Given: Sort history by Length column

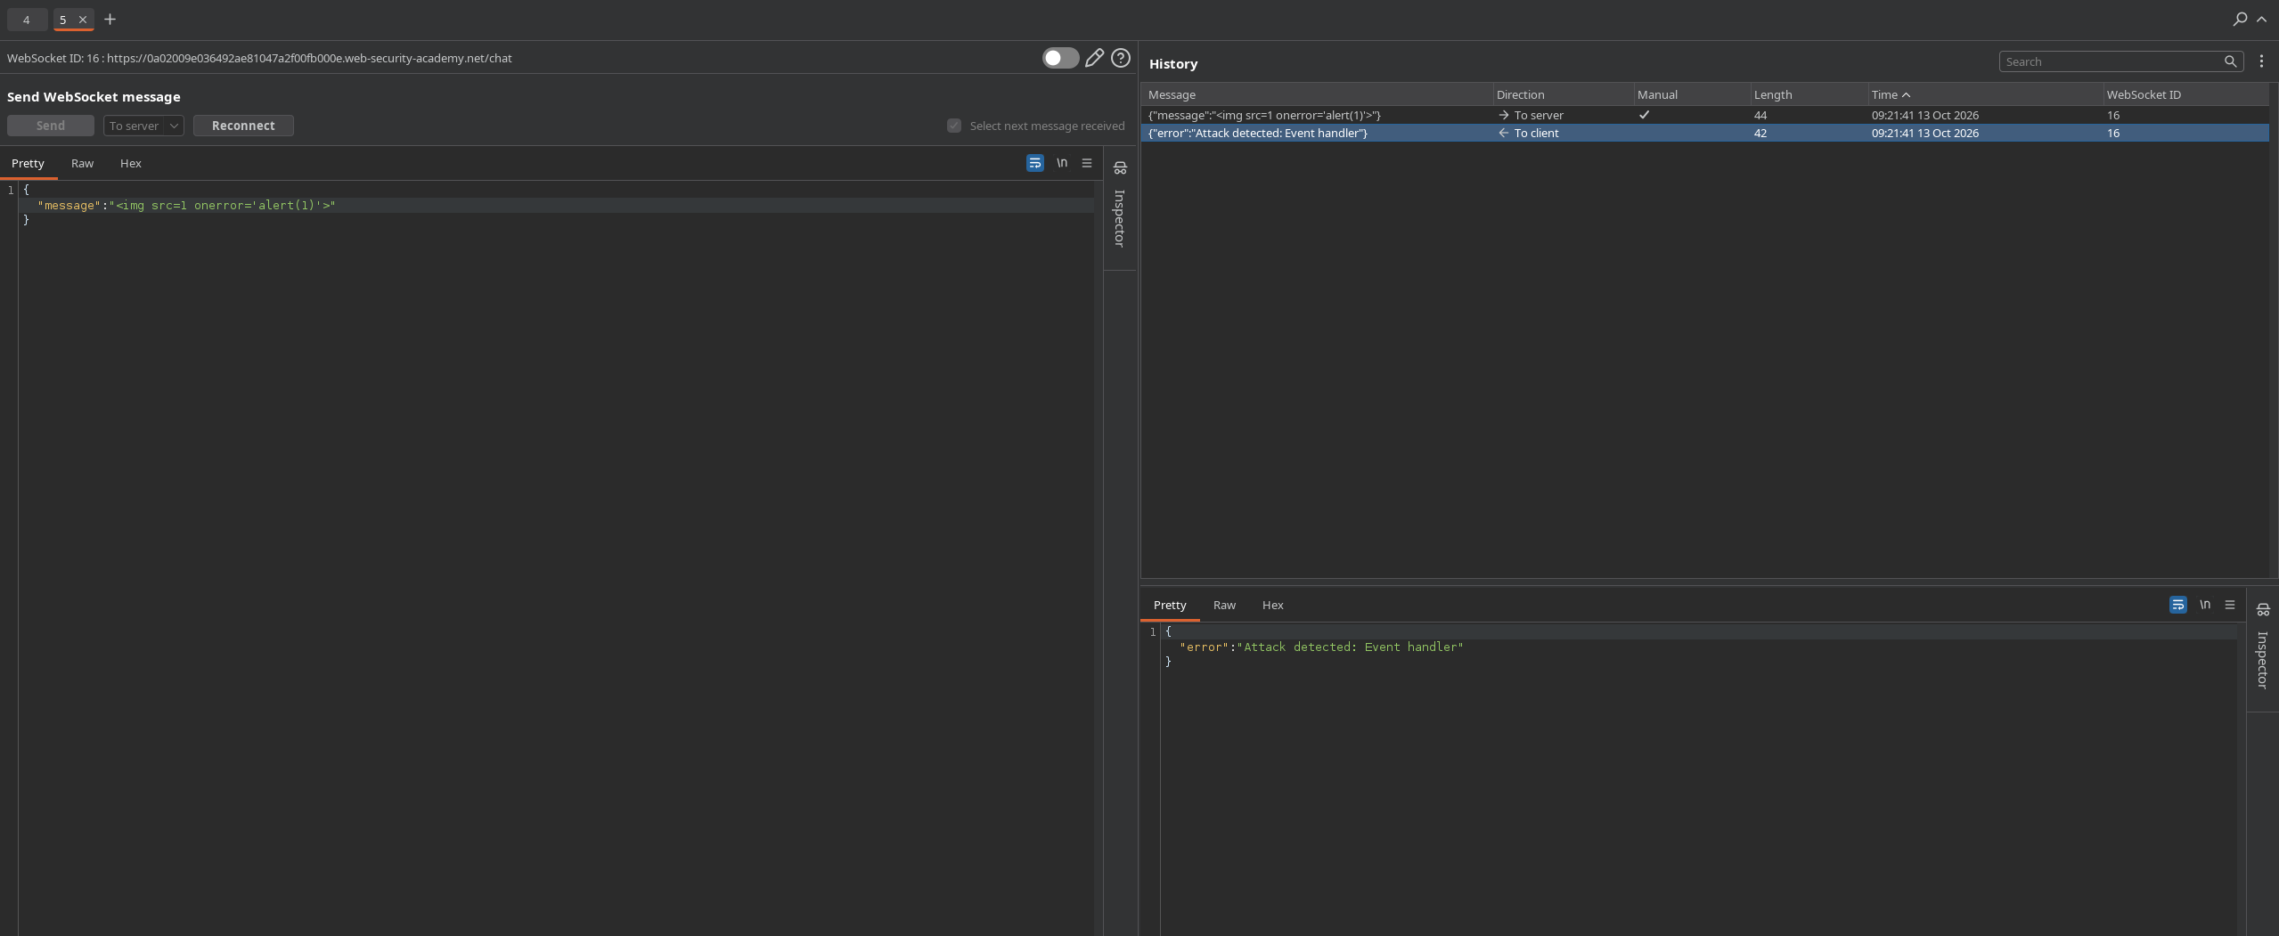Looking at the screenshot, I should pos(1808,94).
